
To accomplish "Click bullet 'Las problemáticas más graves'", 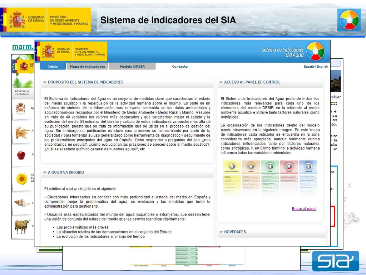I will point(83,227).
